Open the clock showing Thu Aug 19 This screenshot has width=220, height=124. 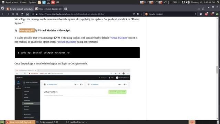coord(203,2)
